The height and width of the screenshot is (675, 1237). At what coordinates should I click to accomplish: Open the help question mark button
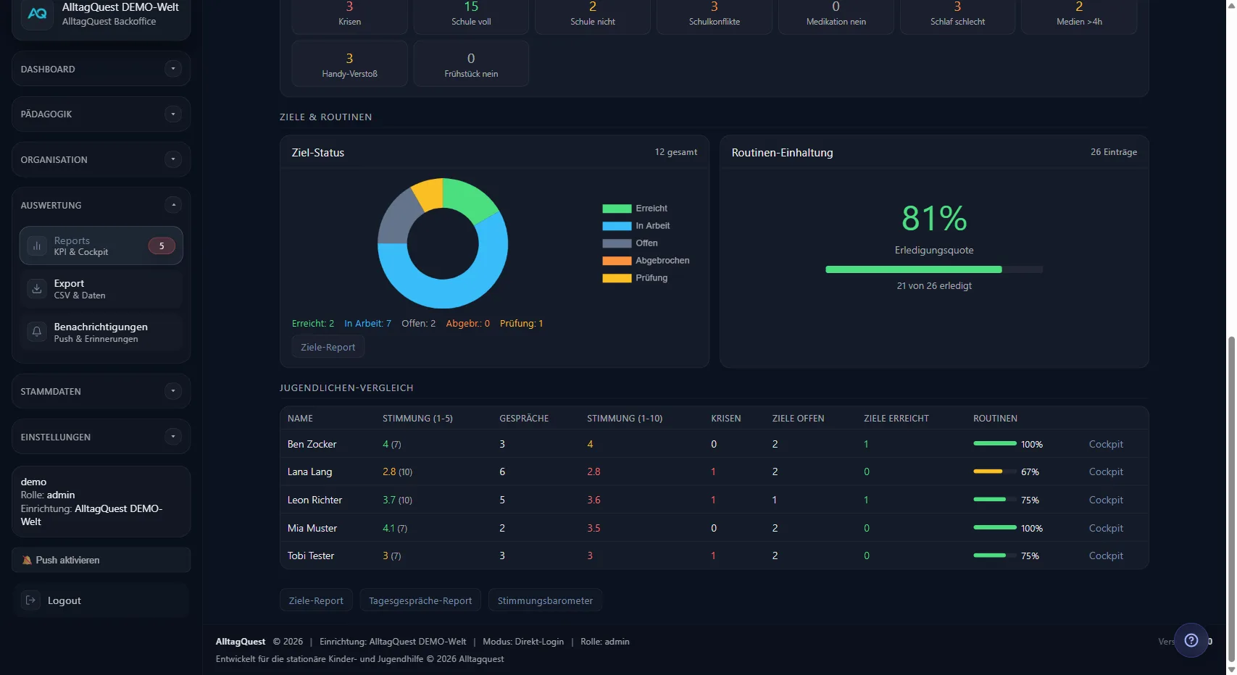[1191, 640]
